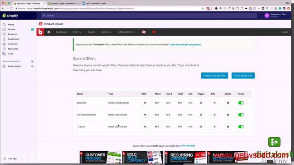Image resolution: width=294 pixels, height=165 pixels.
Task: Switch to Product Upsell Ecommerce browser tab
Action: [64, 3]
